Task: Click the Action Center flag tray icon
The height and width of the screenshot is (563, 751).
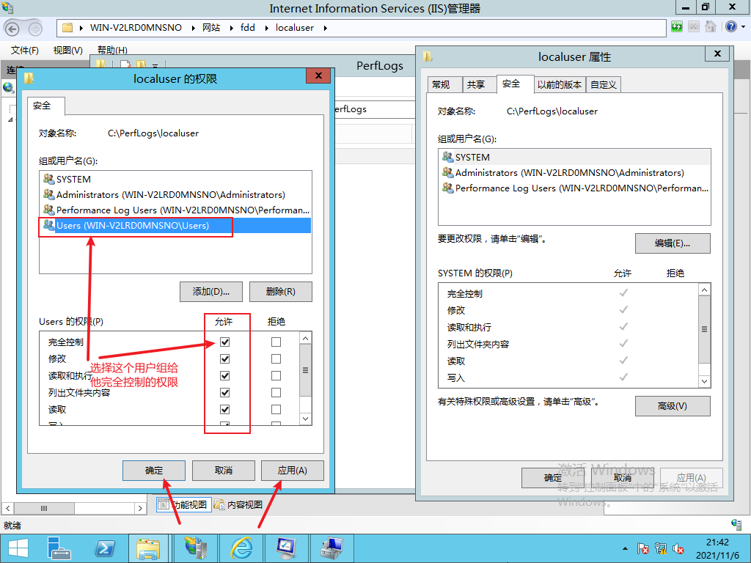Action: (x=642, y=548)
